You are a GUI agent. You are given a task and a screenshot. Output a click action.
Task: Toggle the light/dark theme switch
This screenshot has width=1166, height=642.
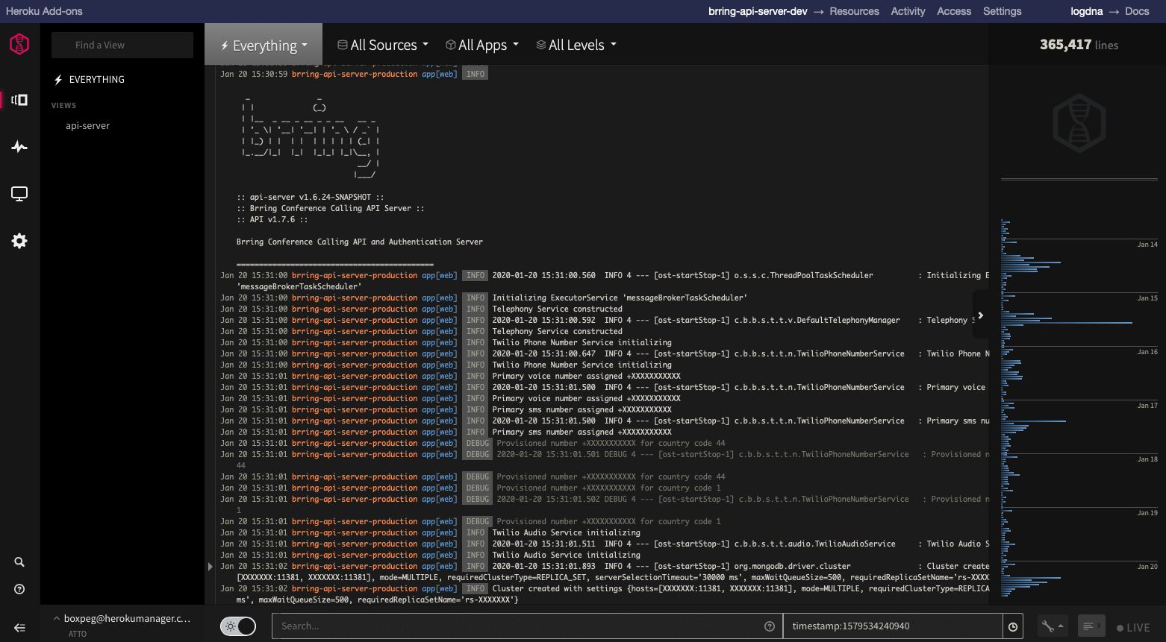tap(238, 626)
